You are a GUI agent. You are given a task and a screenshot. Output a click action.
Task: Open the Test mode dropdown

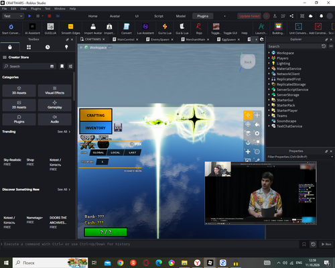pos(13,16)
